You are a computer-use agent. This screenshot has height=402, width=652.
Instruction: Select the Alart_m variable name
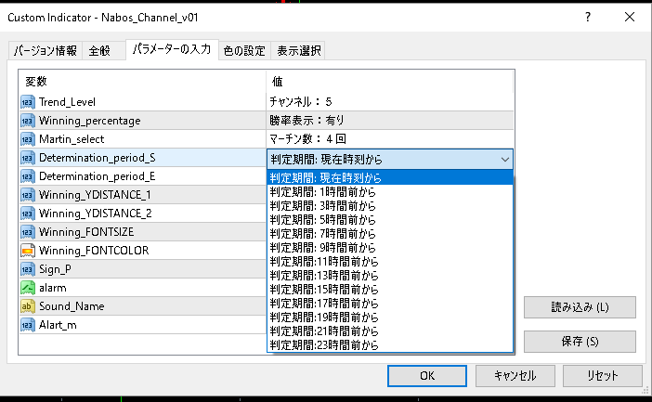tap(58, 325)
